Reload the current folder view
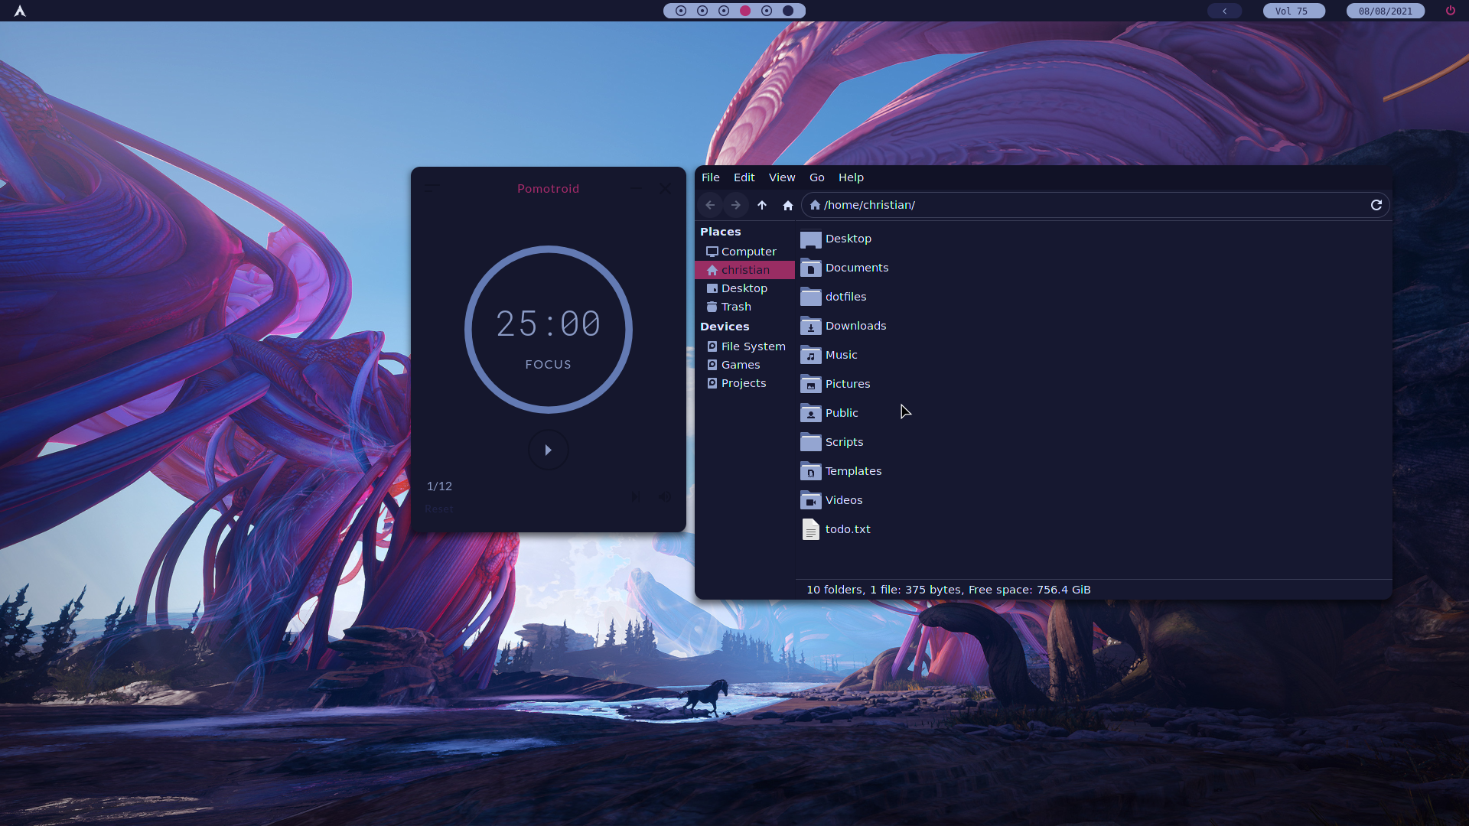This screenshot has height=826, width=1469. point(1376,205)
